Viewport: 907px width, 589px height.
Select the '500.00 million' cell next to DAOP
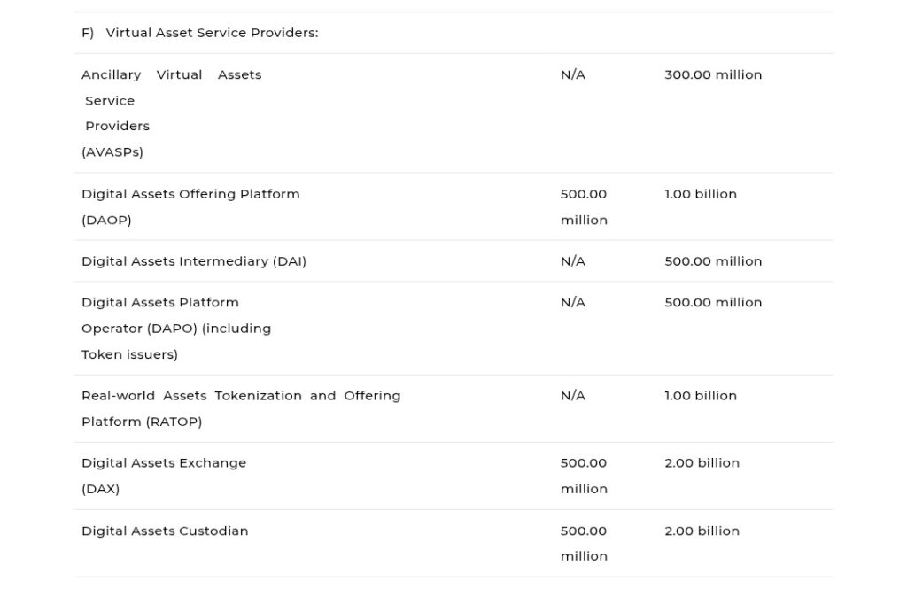click(x=584, y=206)
